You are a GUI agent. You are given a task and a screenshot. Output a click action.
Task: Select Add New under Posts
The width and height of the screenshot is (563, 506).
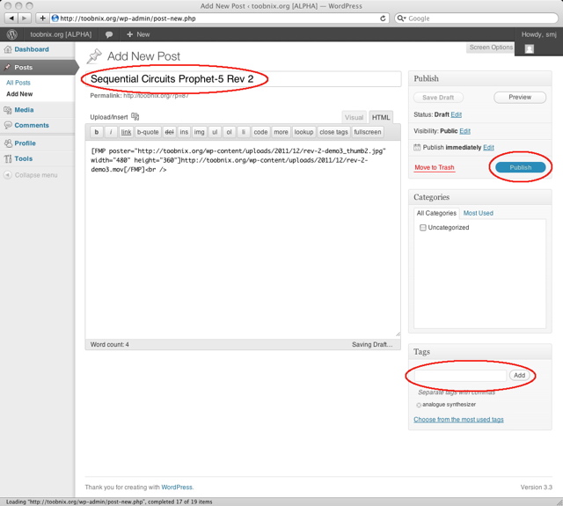click(19, 94)
